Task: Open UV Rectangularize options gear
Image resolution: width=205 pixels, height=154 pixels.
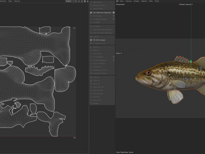Action: point(114,60)
